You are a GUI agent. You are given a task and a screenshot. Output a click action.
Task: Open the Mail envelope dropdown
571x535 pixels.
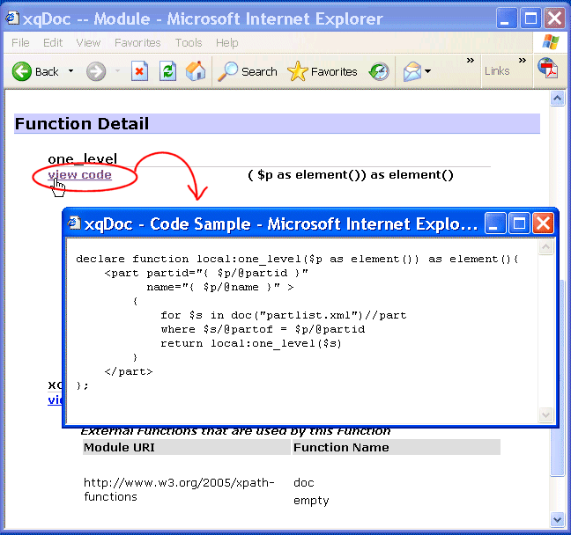[x=417, y=71]
